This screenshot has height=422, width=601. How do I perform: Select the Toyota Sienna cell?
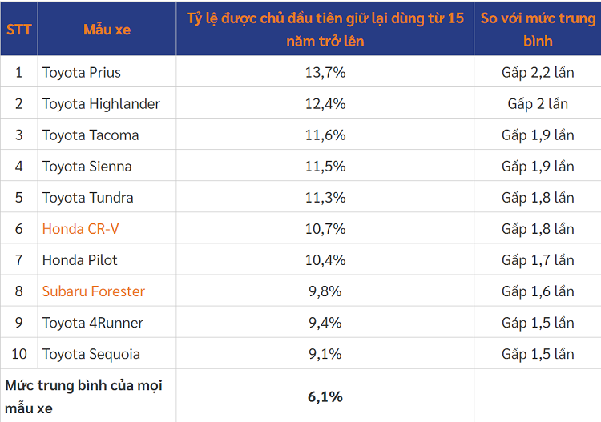click(87, 167)
